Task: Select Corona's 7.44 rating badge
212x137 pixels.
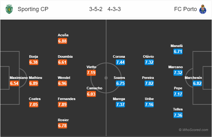Action: click(x=120, y=62)
